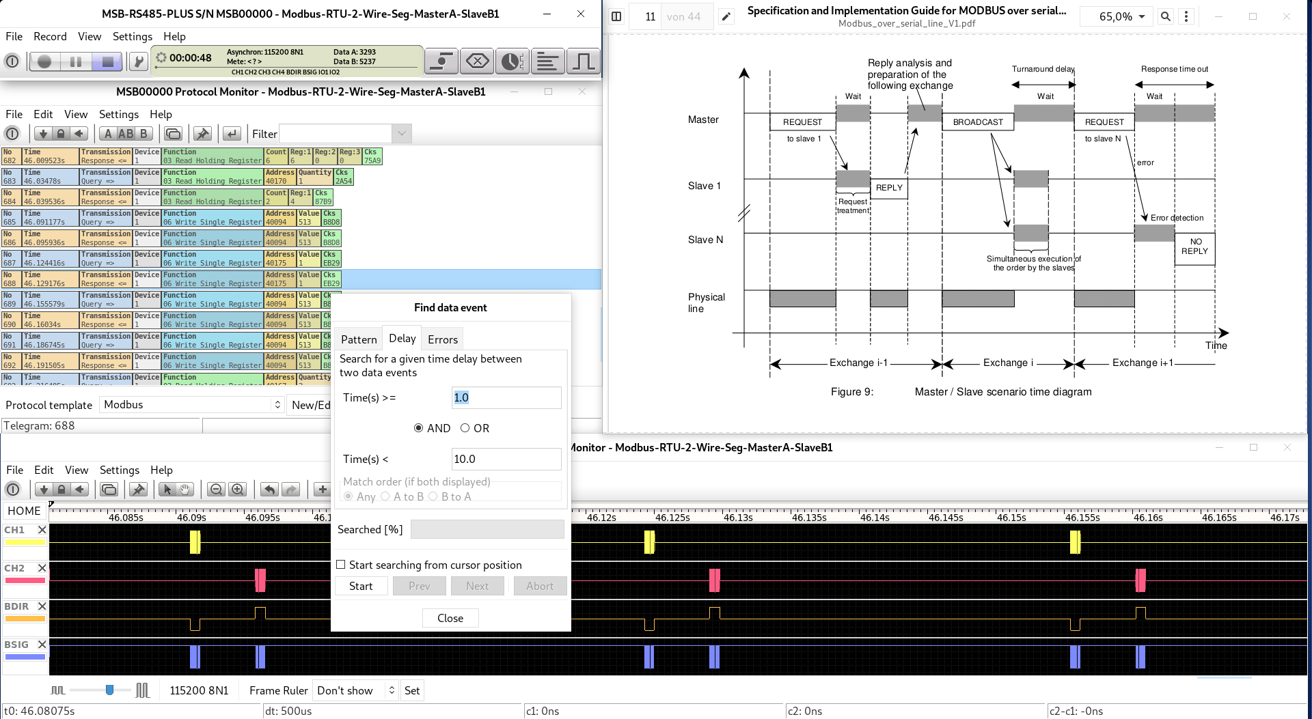Image resolution: width=1312 pixels, height=719 pixels.
Task: Start recording with the round record button
Action: (x=44, y=61)
